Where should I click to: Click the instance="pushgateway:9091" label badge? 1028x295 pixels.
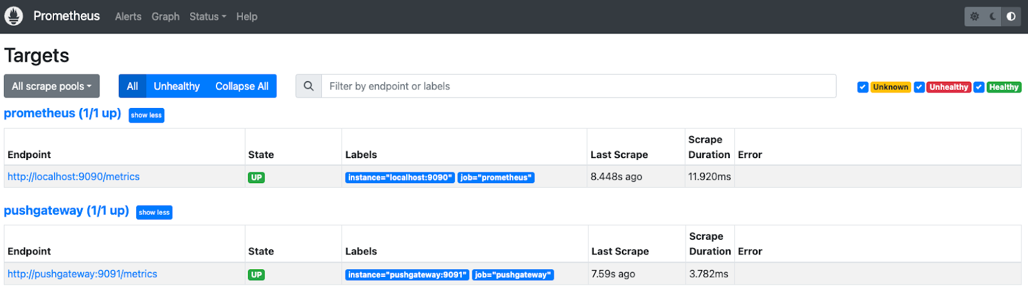pyautogui.click(x=407, y=274)
